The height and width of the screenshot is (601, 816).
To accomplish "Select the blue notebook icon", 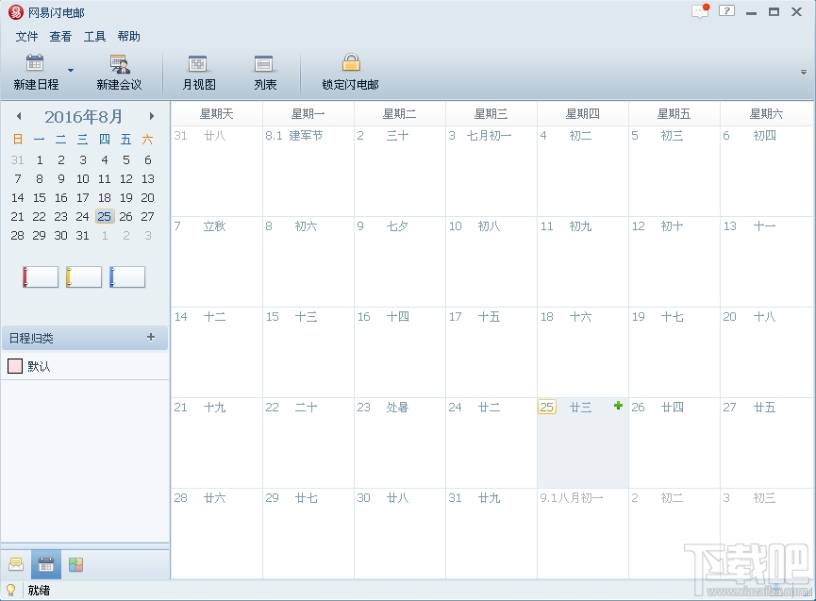I will 127,276.
